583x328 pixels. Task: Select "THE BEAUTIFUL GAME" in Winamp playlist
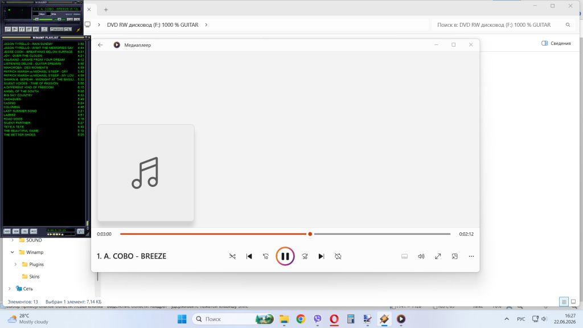click(43, 130)
